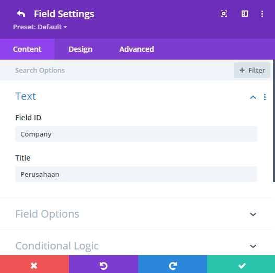Click the Title input containing Perusahaan
The width and height of the screenshot is (275, 273).
[136, 174]
